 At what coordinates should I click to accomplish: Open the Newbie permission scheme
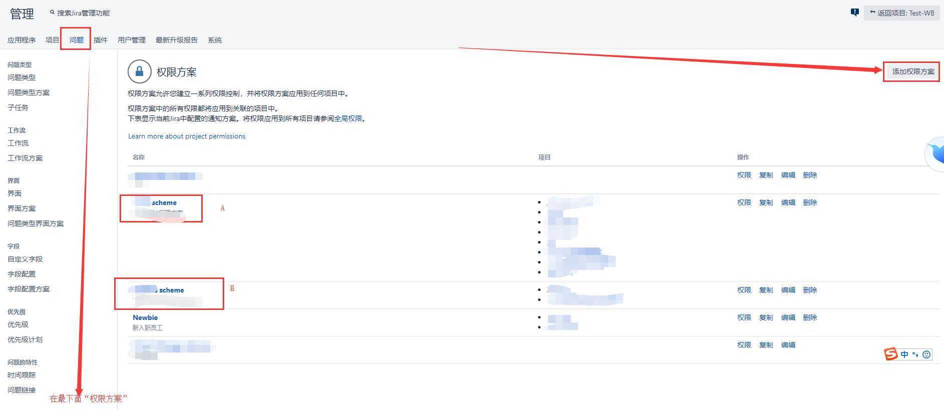145,317
